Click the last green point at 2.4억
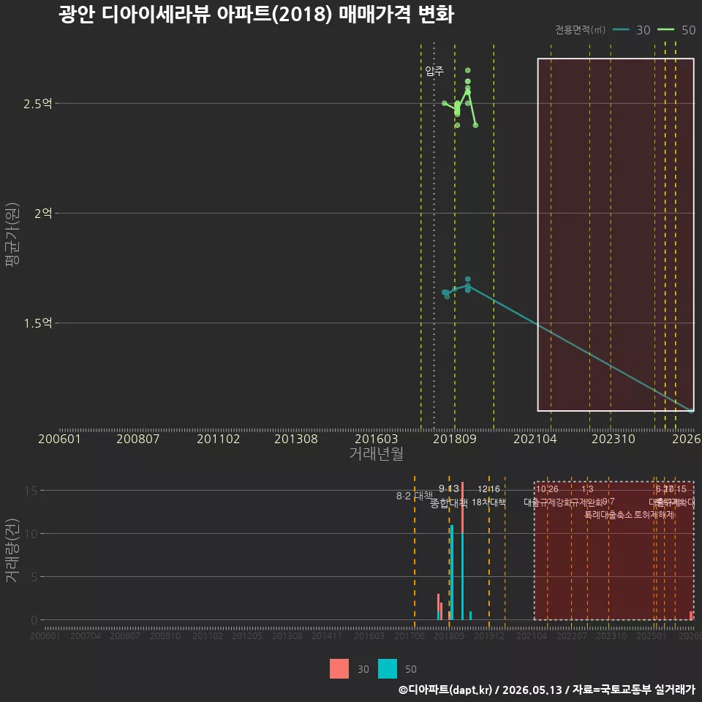 (x=475, y=125)
